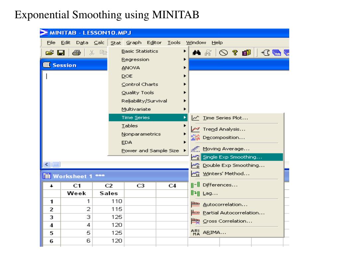Expand the Regression submenu

pos(135,59)
